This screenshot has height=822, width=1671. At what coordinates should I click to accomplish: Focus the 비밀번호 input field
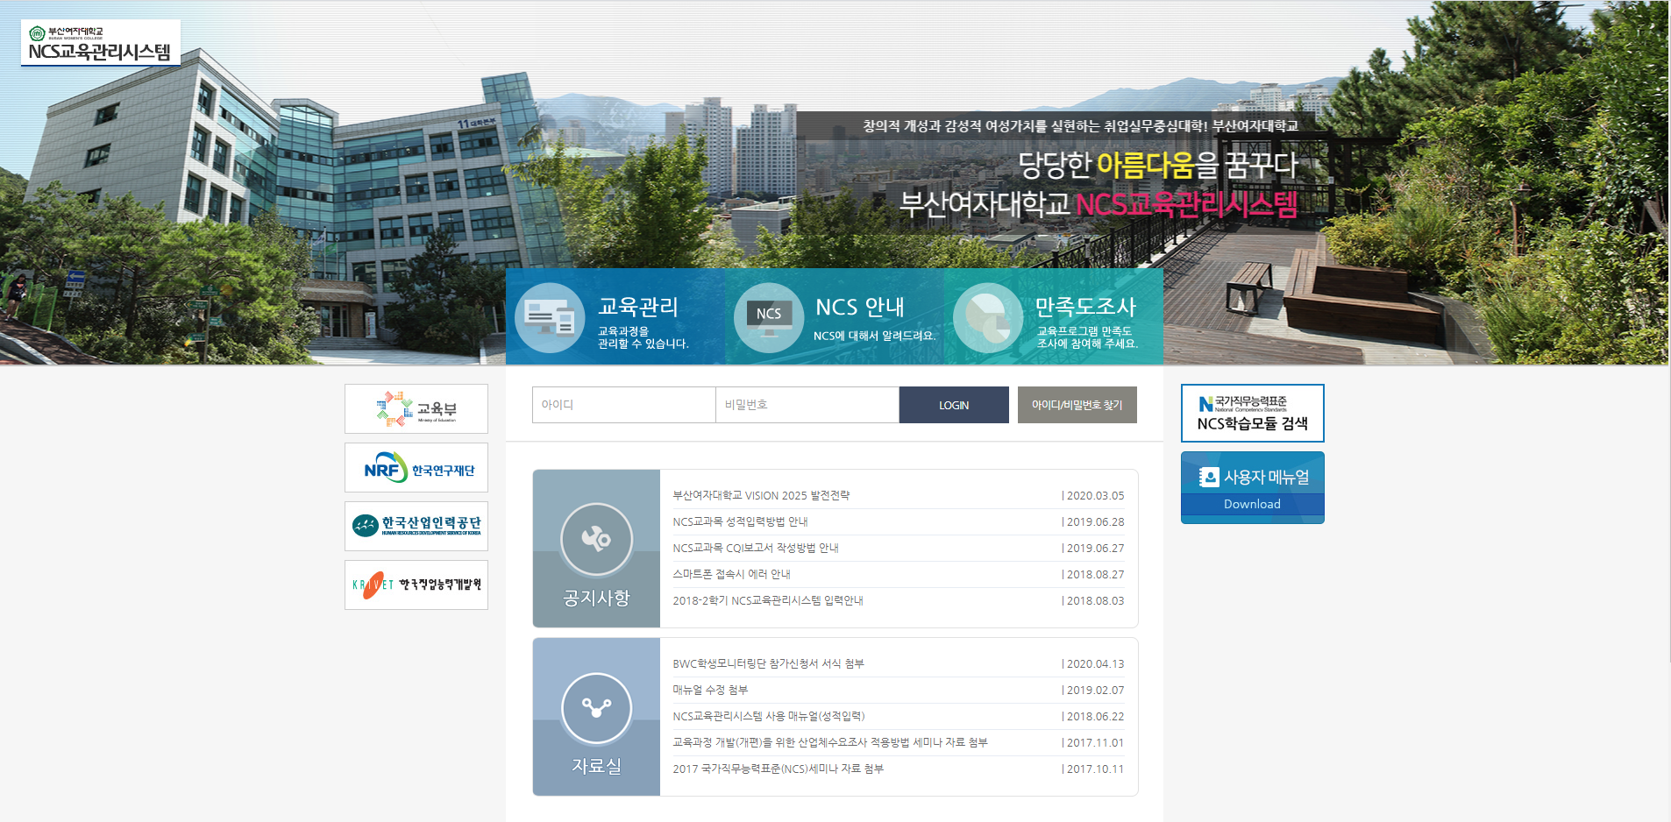coord(807,405)
